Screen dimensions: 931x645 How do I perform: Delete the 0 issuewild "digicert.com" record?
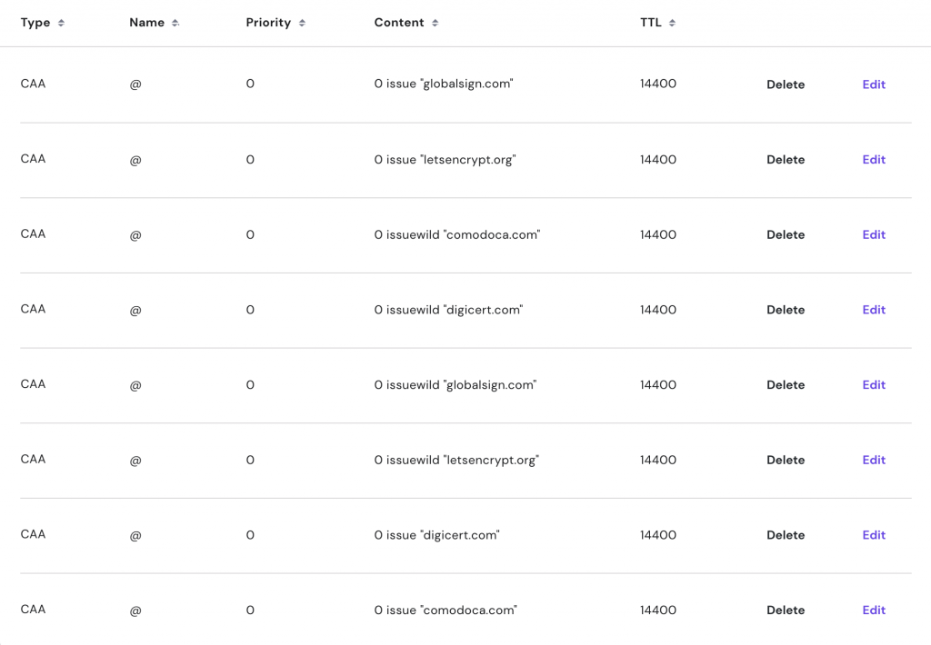[786, 309]
